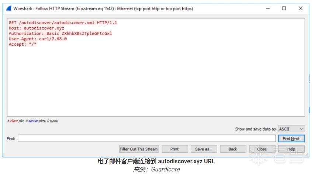312x174 pixels.
Task: Click the '1 client pkt, 0 server pkts' status text
Action: point(32,121)
